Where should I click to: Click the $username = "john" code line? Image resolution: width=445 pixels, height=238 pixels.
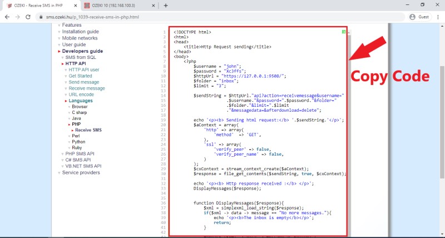point(217,66)
